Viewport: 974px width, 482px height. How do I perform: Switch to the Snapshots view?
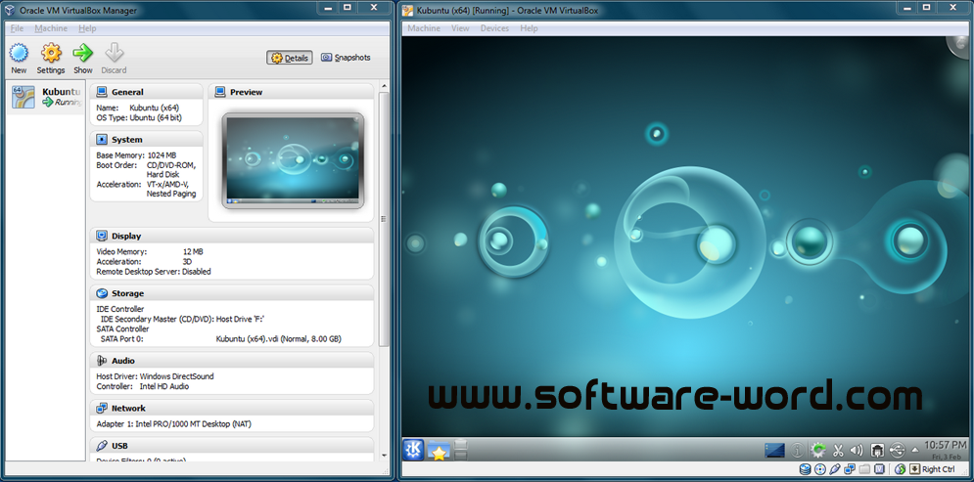coord(346,58)
